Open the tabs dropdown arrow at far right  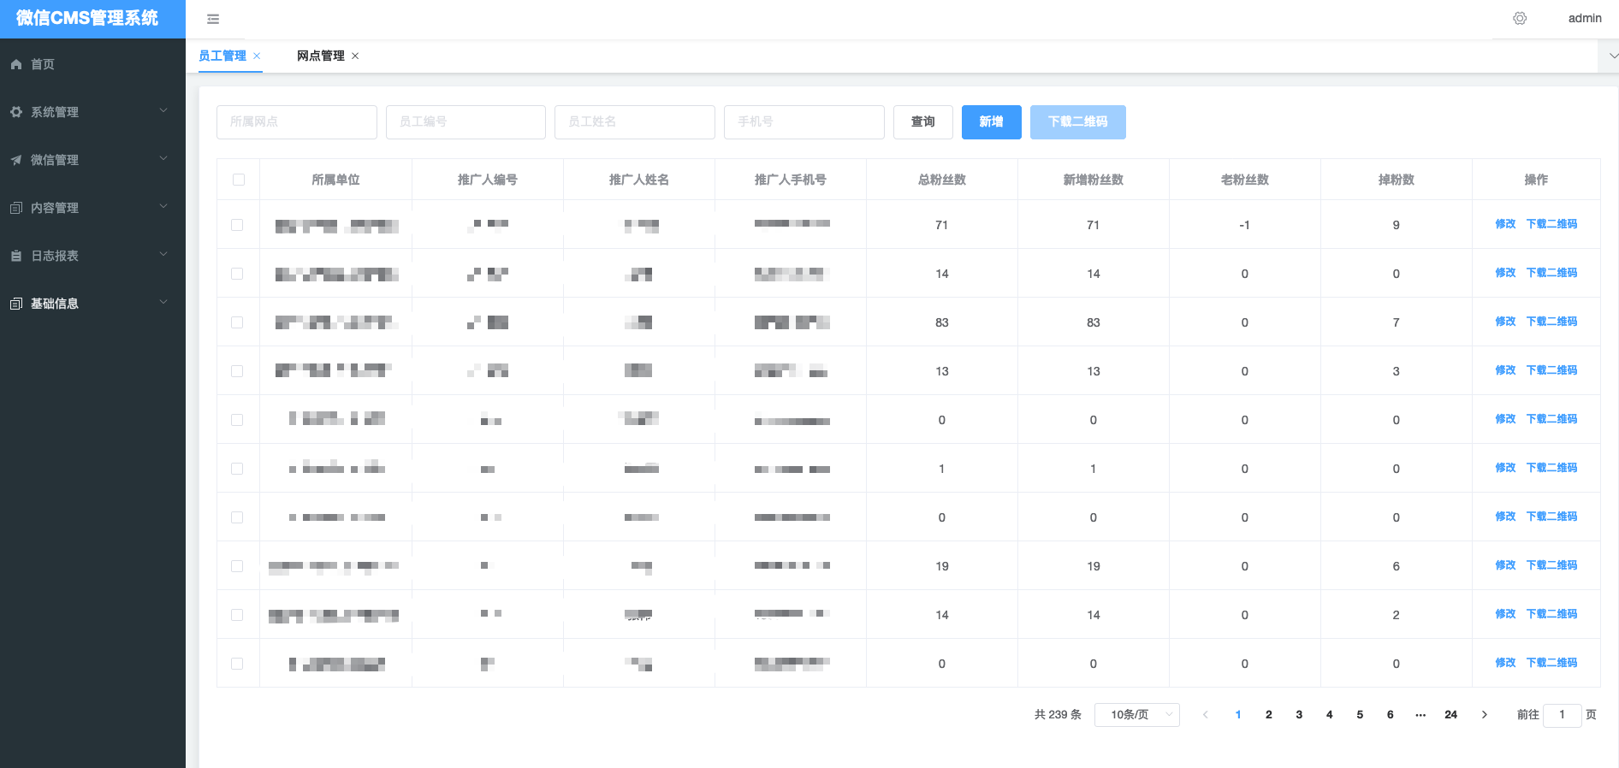[1612, 56]
